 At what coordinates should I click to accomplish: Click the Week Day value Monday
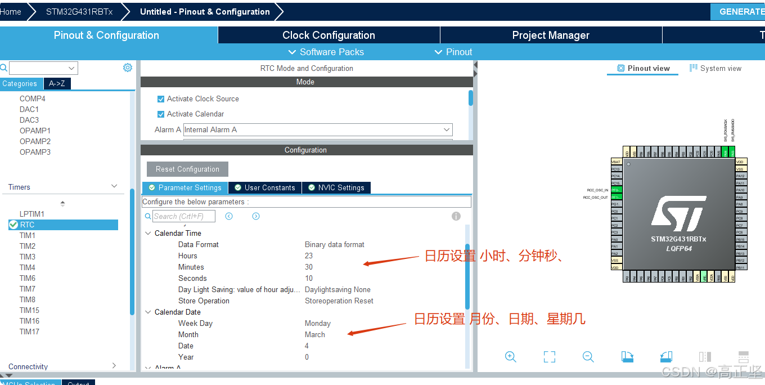[318, 323]
